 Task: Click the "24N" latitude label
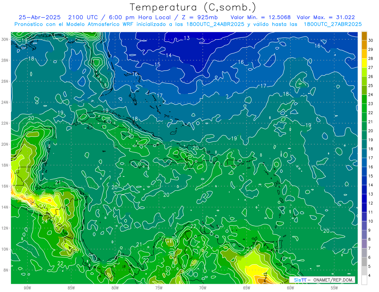(x=5, y=102)
